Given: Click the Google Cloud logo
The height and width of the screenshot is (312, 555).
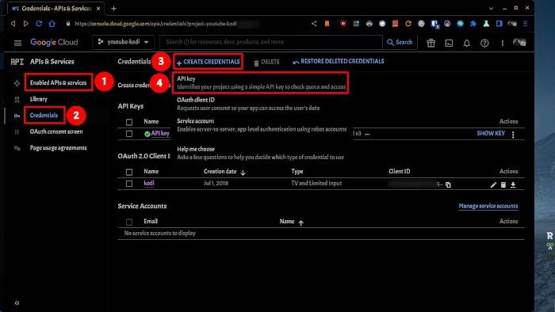Looking at the screenshot, I should (54, 43).
